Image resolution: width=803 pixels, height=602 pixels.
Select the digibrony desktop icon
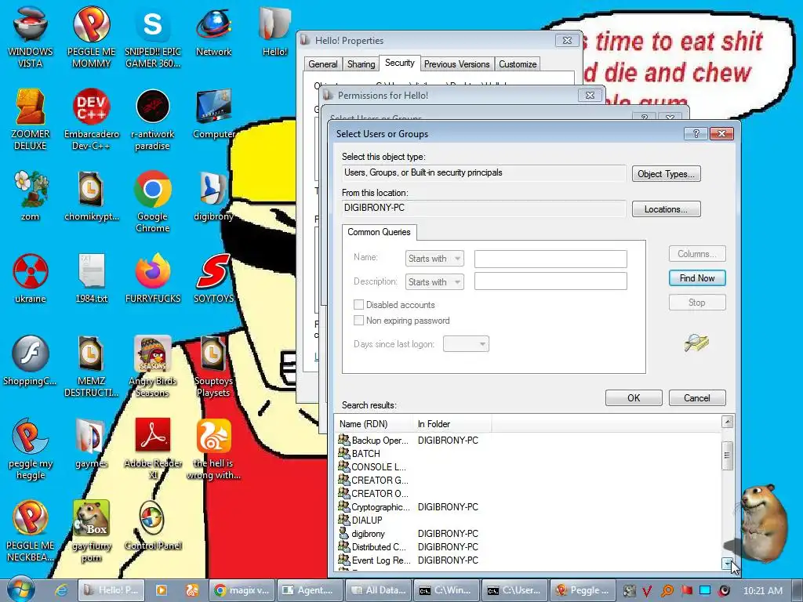[x=213, y=197]
